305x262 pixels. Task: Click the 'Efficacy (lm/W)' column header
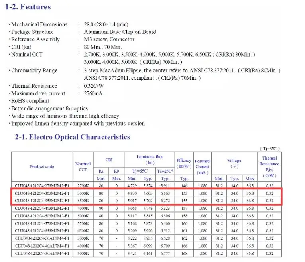[184, 164]
